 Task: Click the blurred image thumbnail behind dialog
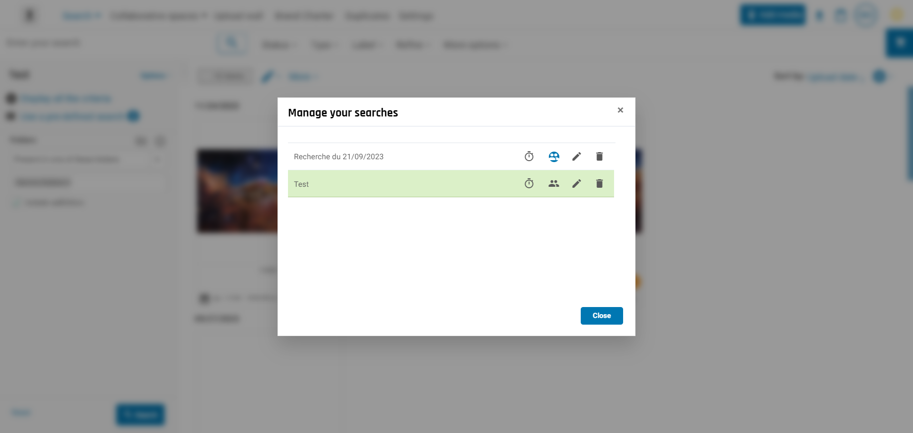238,191
